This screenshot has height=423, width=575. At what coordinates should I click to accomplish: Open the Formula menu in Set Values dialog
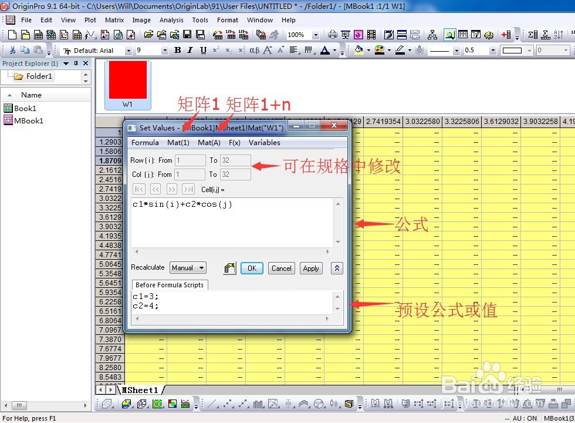coord(145,142)
